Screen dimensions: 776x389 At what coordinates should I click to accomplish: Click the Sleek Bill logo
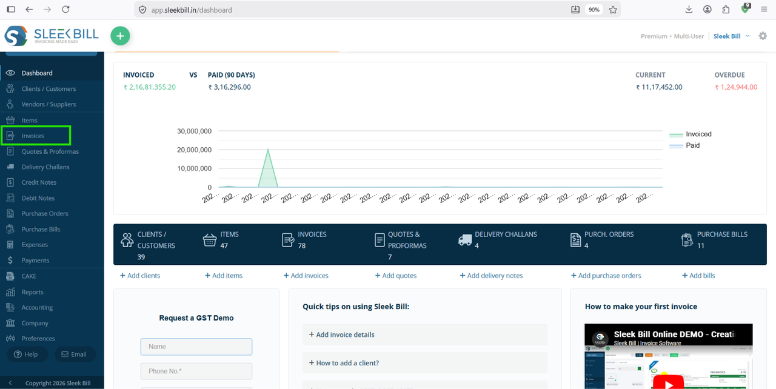click(x=51, y=36)
